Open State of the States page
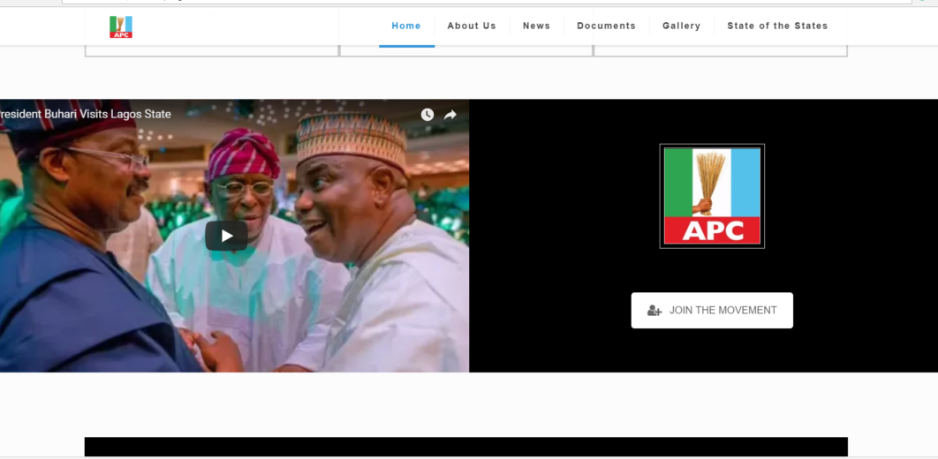This screenshot has width=938, height=459. (777, 26)
